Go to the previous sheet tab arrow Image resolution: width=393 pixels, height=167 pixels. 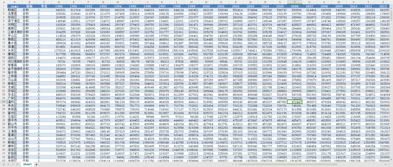tap(8, 164)
